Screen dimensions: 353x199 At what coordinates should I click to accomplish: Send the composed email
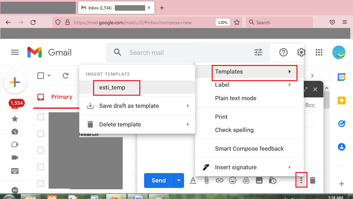pos(158,180)
